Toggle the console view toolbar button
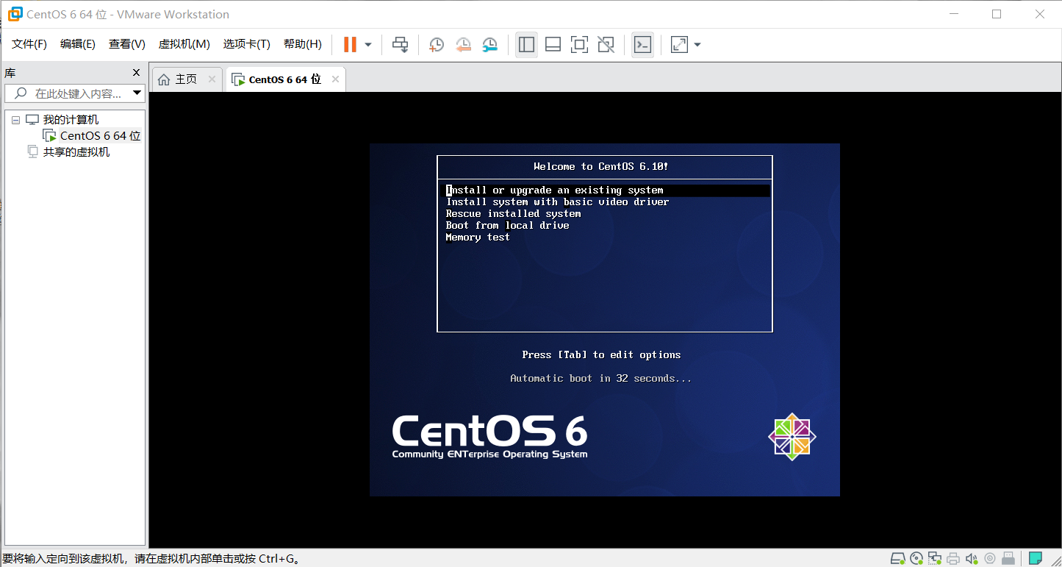 [642, 45]
